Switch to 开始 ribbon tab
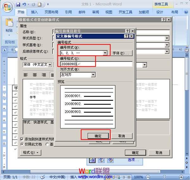Viewport: 190px width, 180px height. (21, 12)
